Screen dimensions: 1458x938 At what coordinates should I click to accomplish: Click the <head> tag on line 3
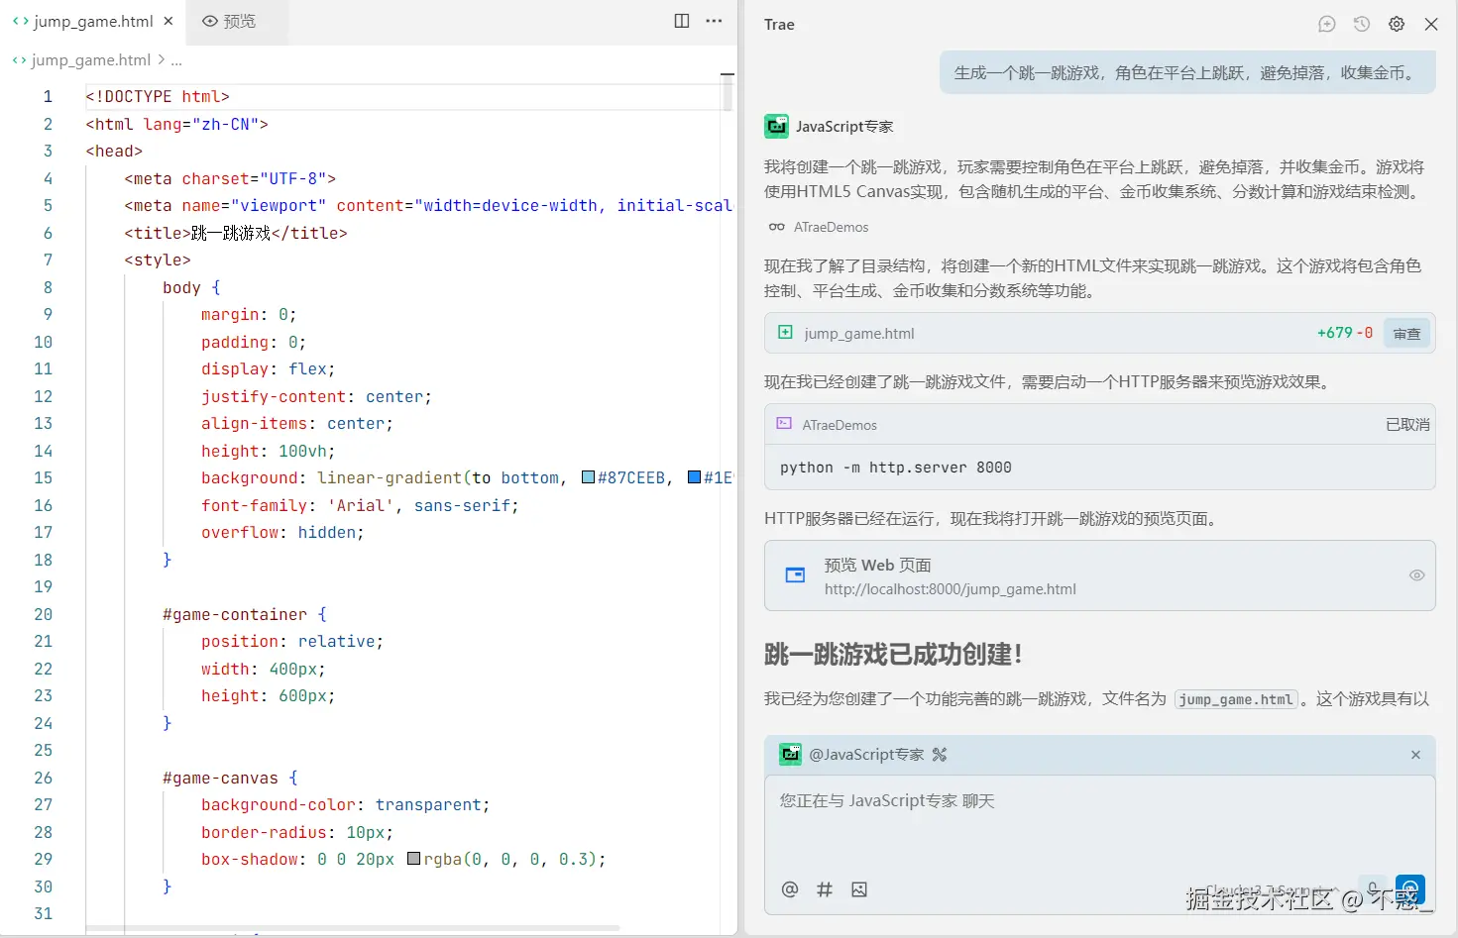(114, 151)
